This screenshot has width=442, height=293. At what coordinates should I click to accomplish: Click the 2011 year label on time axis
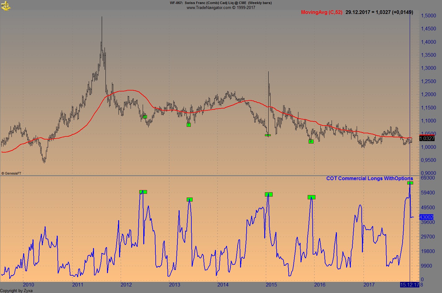click(x=78, y=285)
